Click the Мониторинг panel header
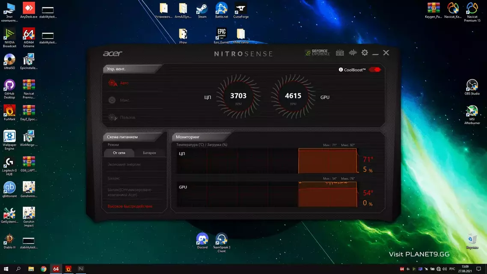487x274 pixels. click(201, 137)
